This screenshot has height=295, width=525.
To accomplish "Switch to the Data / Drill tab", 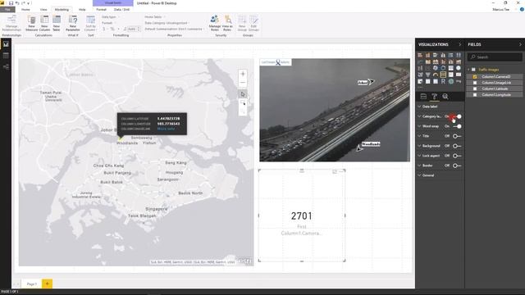I will (x=121, y=9).
